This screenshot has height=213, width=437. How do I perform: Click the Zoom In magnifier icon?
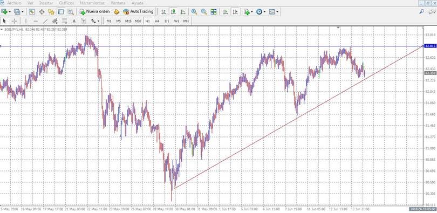click(194, 12)
